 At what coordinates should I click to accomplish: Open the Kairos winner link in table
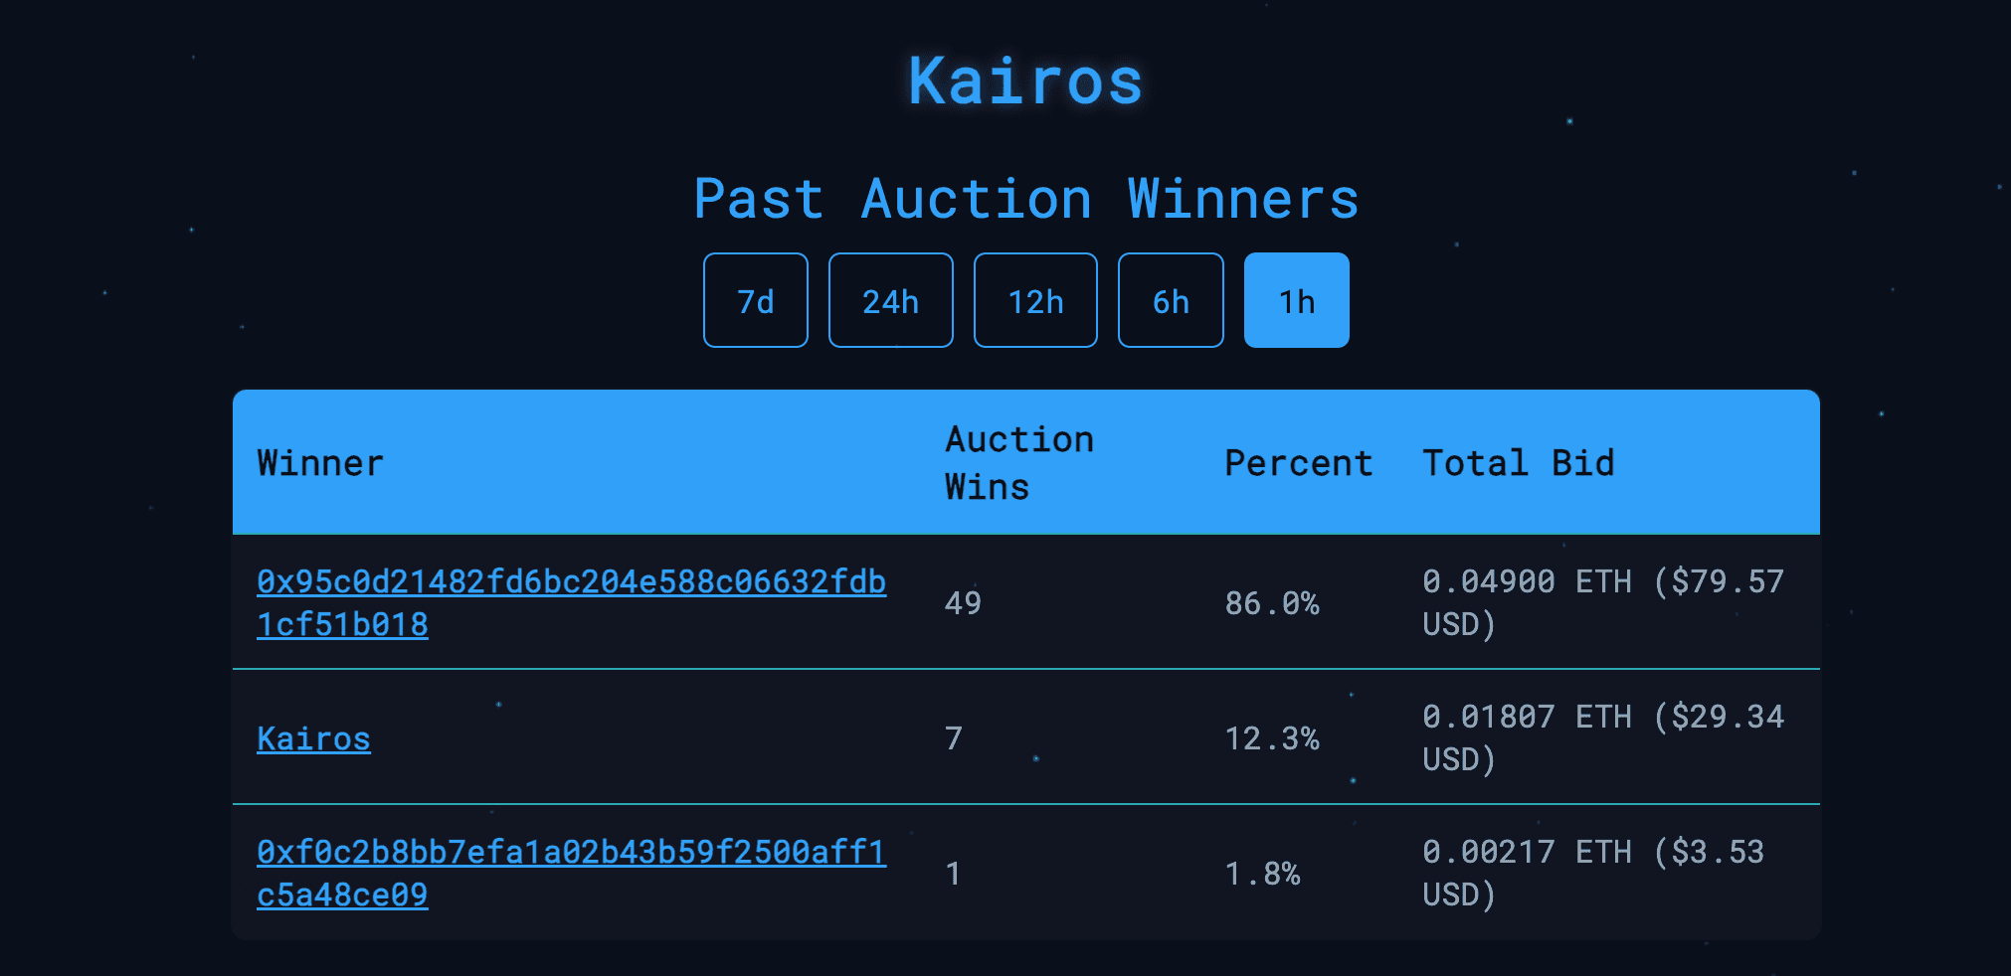click(313, 738)
